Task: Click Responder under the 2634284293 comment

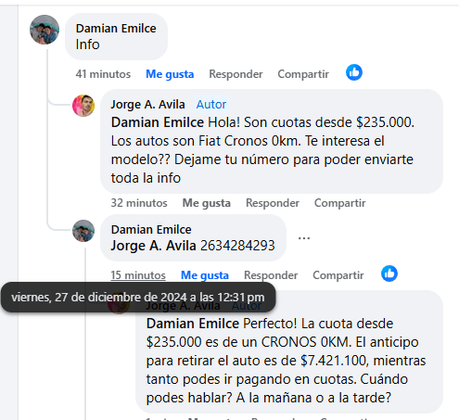Action: [x=271, y=275]
